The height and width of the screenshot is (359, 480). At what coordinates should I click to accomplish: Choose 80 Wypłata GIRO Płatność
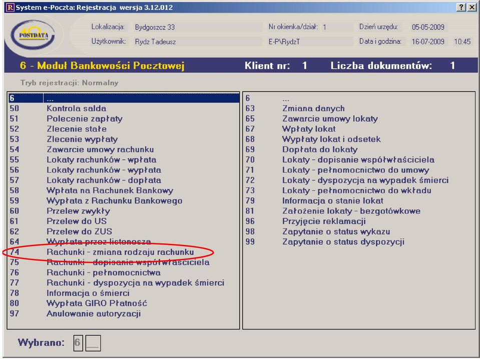[x=123, y=303]
